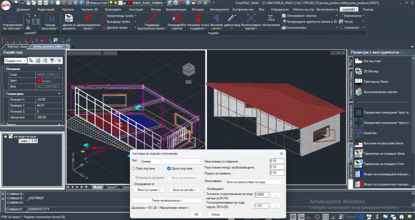
Task: Click the light bulb layer icon
Action: pyautogui.click(x=111, y=3)
